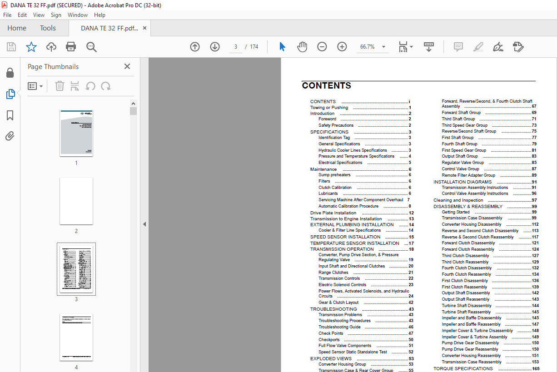Open thumbnails options dropdown menu
The height and width of the screenshot is (372, 557).
pos(35,86)
